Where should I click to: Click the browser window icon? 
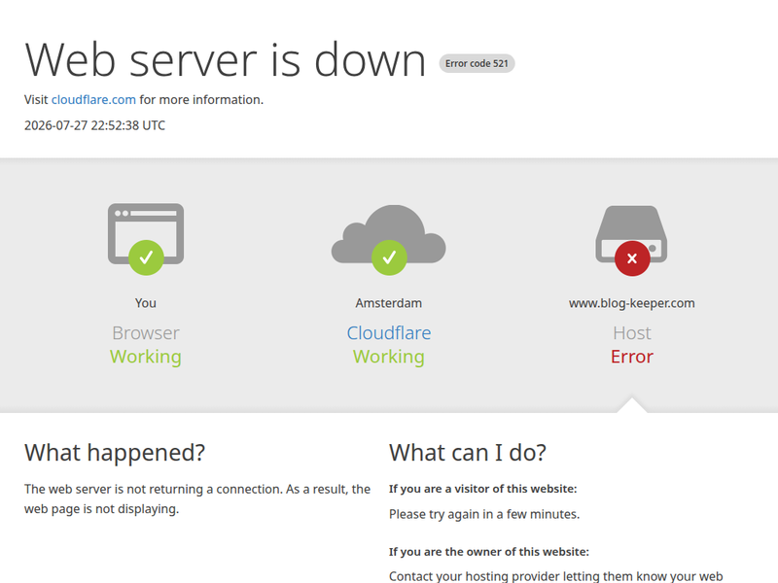tap(146, 233)
